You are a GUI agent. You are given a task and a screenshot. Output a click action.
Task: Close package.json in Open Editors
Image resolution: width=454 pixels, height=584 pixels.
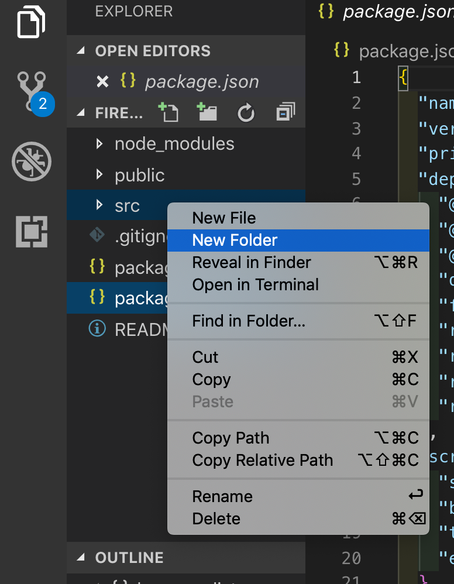coord(102,82)
